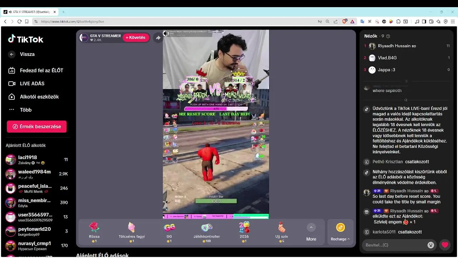Close the GTA V STREAMER tab

point(55,12)
